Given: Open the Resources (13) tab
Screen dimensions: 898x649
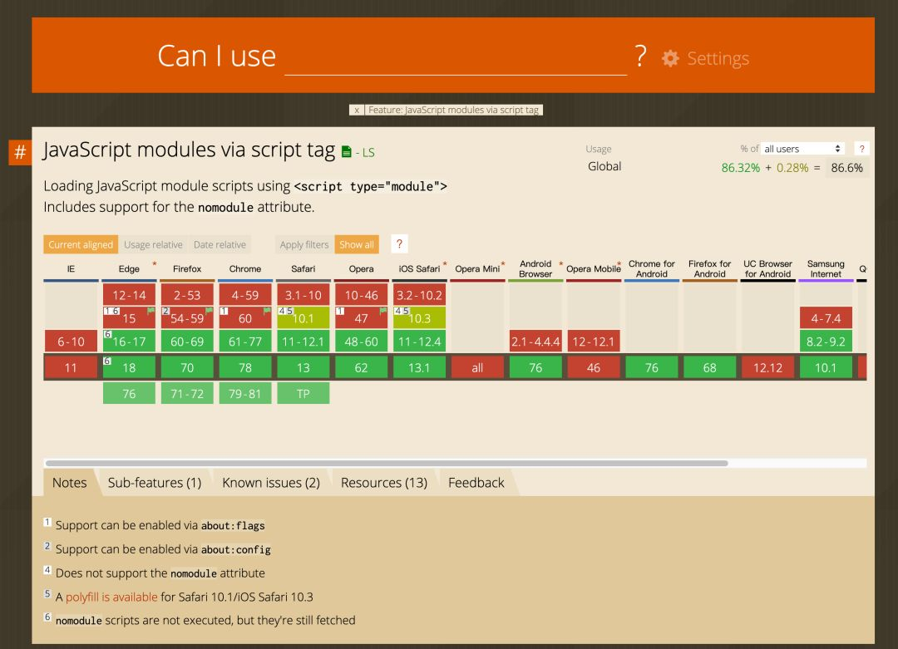Looking at the screenshot, I should (x=383, y=483).
